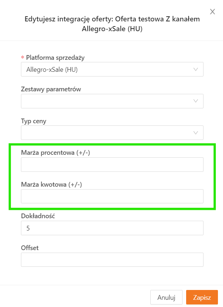The image size is (223, 307).
Task: Click the Dokładność label text
Action: 38,216
